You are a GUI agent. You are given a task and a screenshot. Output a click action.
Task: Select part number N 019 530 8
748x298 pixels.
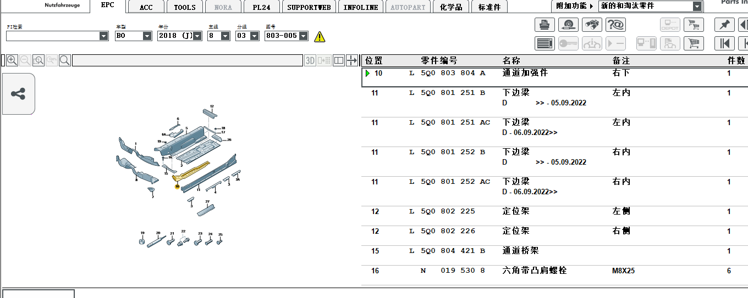click(453, 271)
